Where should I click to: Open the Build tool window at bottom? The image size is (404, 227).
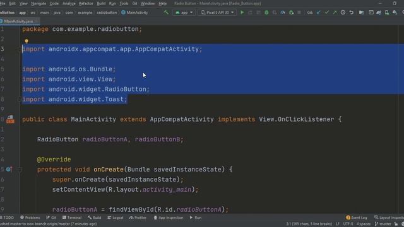pyautogui.click(x=94, y=218)
